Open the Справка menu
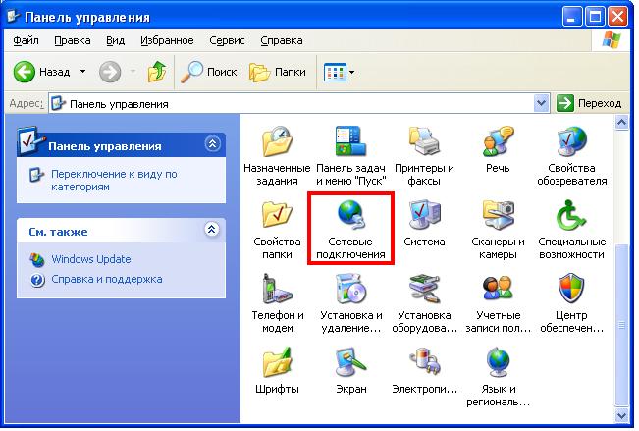Screen dimensions: 639x431 (282, 40)
